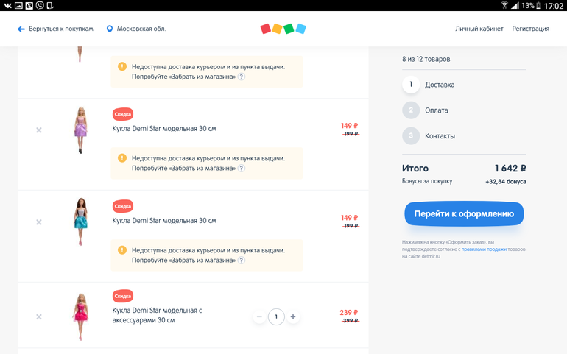This screenshot has width=567, height=354.
Task: Click the location pin for Московская обл.
Action: (110, 29)
